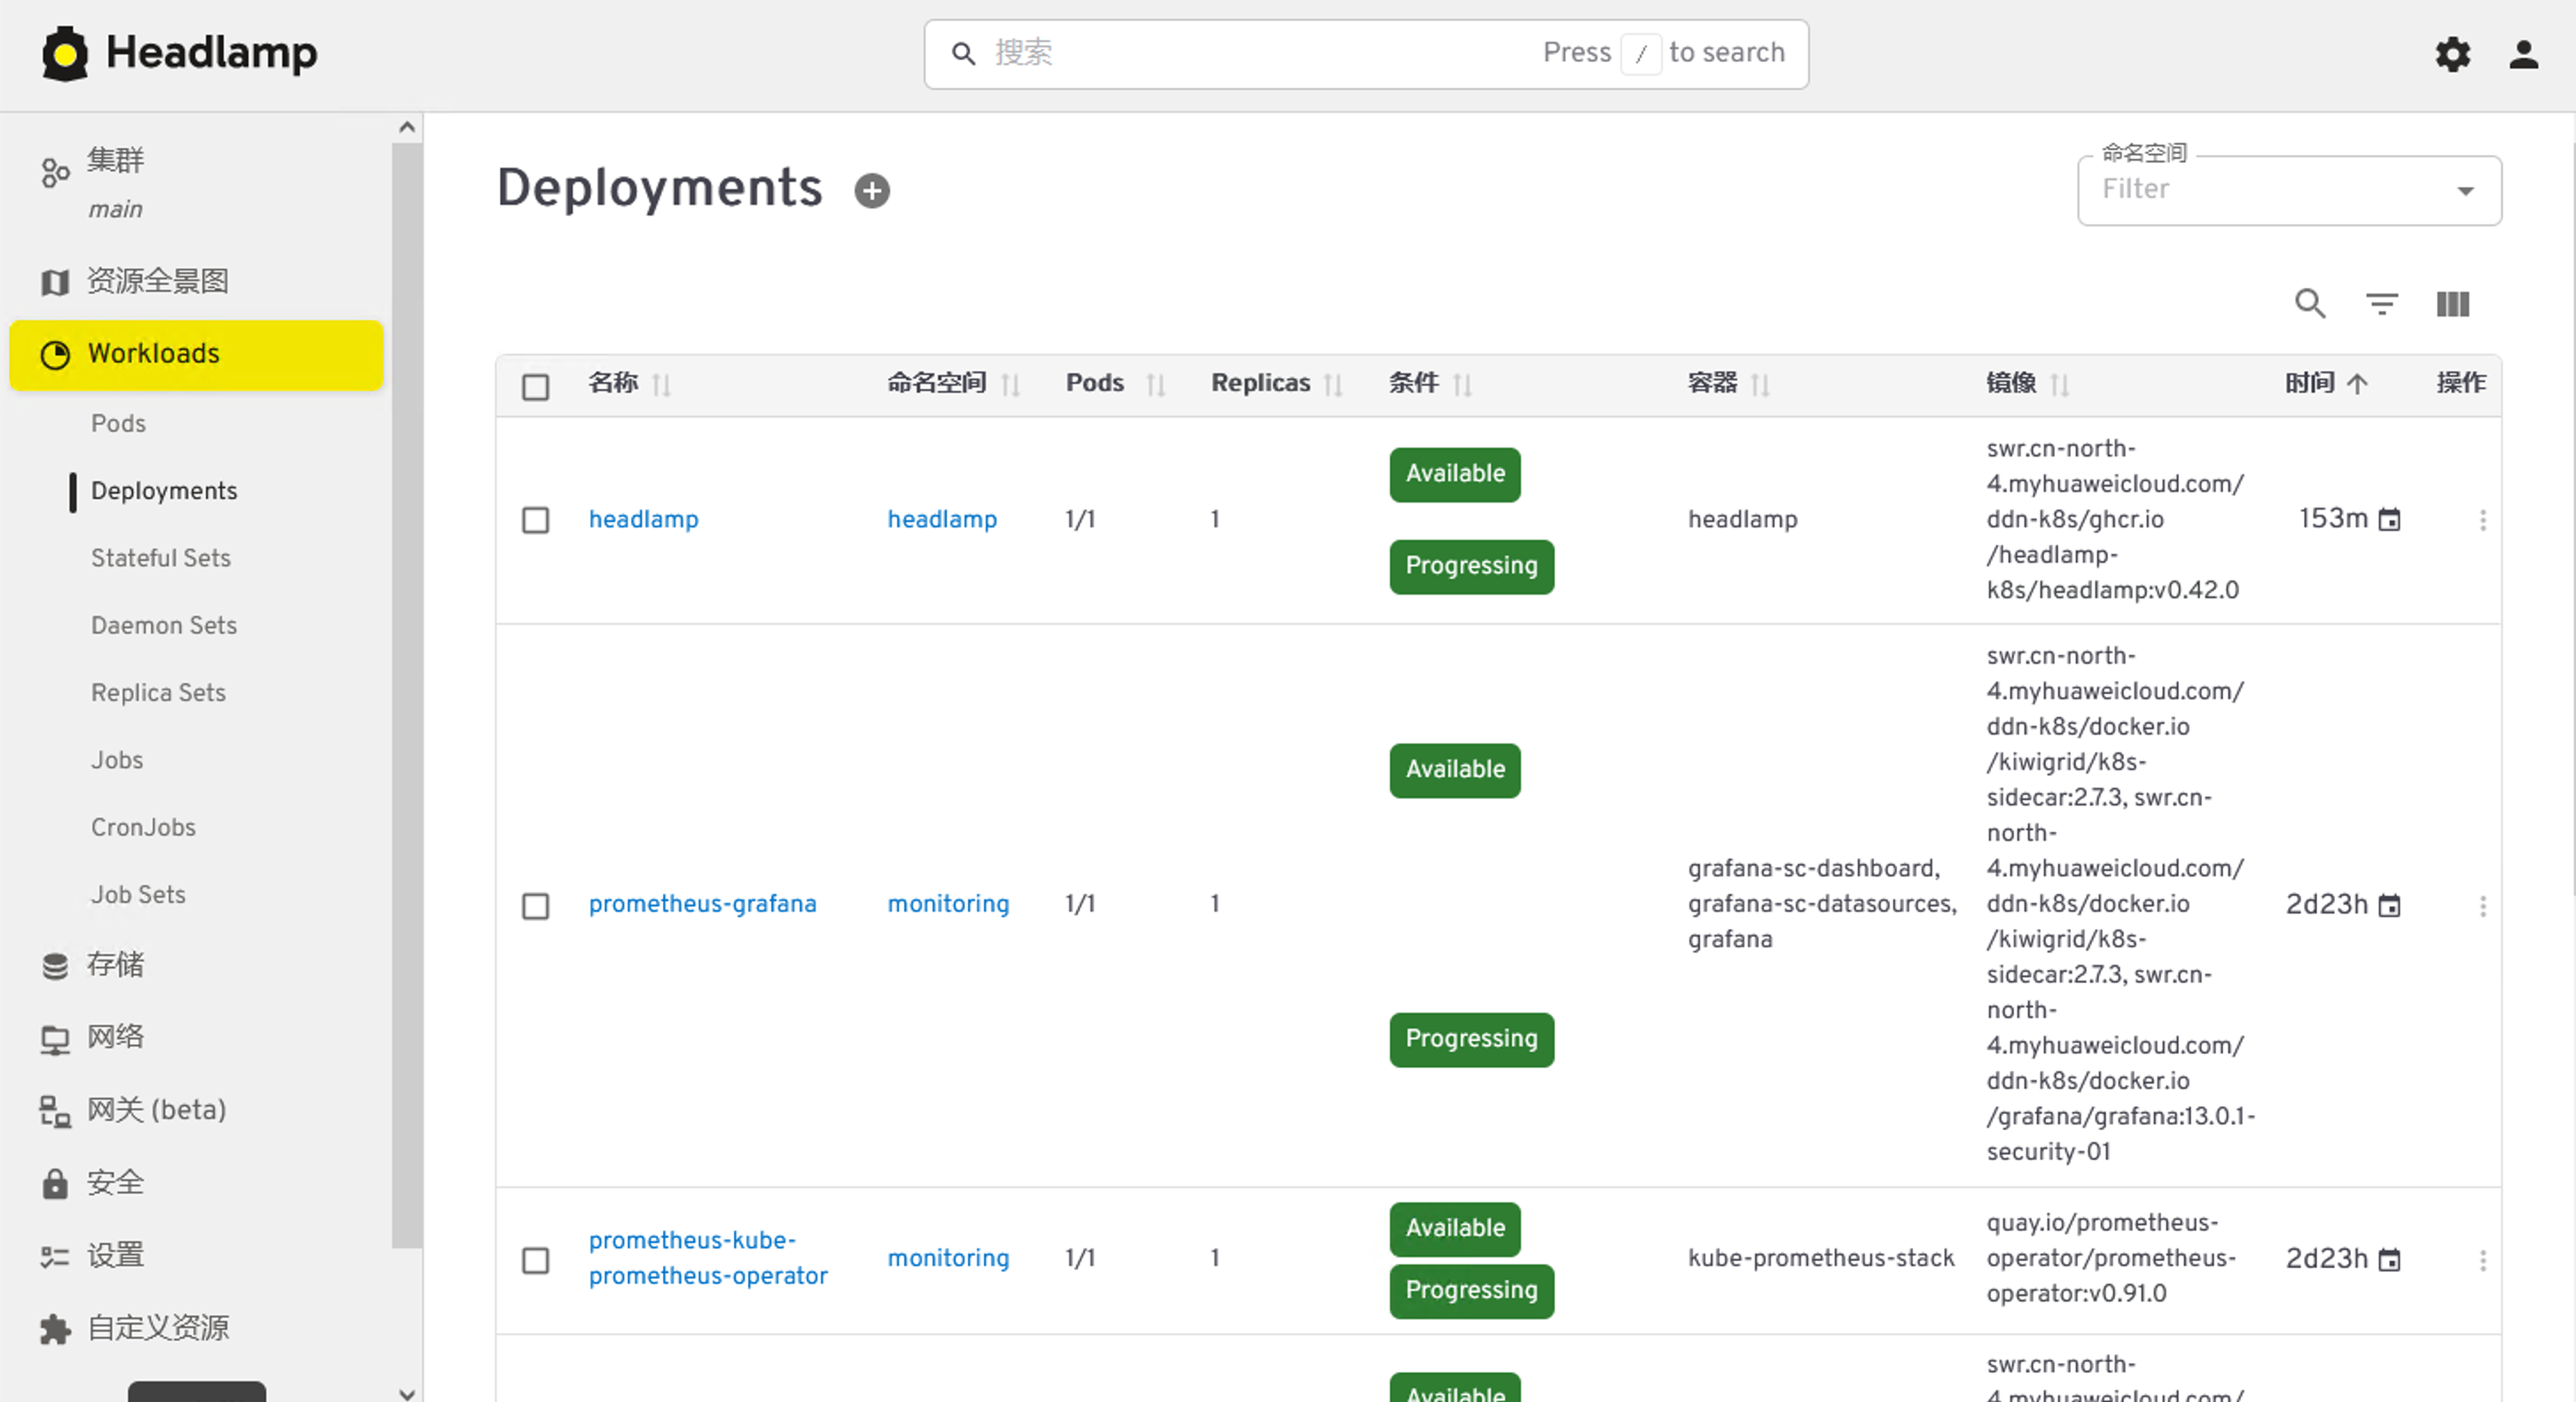Screen dimensions: 2576x1402
Task: Open the prometheus-grafana deployment link
Action: 702,904
